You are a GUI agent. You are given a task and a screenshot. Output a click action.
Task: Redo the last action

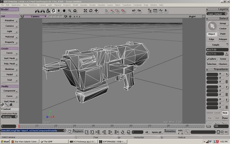139,11
